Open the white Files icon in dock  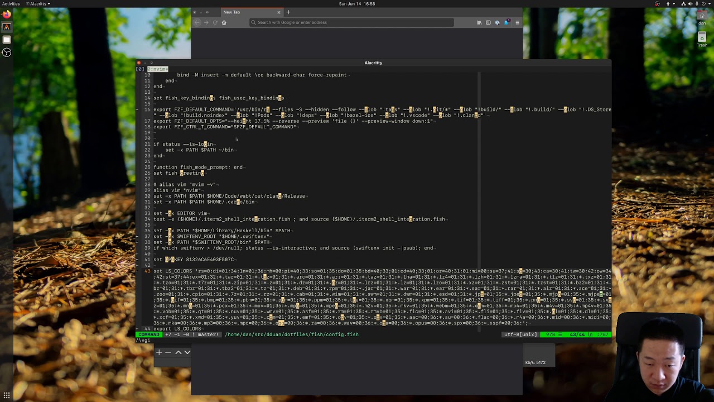click(x=7, y=40)
